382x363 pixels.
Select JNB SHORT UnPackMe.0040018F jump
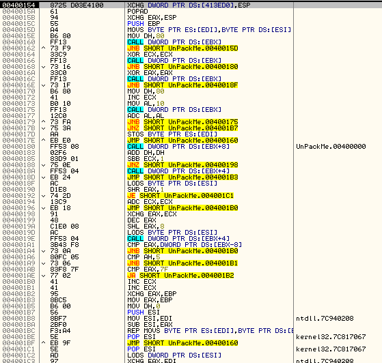(182, 85)
